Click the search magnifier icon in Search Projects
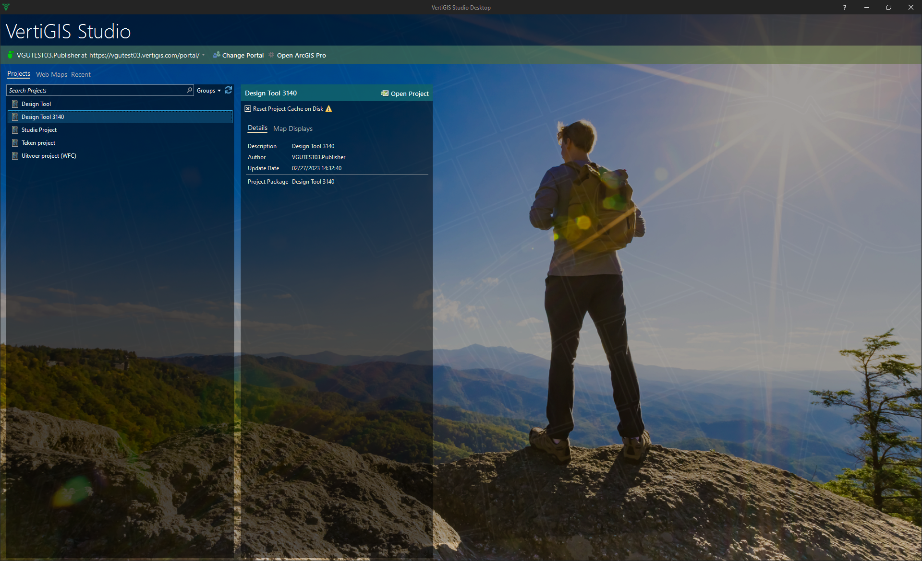 (190, 90)
